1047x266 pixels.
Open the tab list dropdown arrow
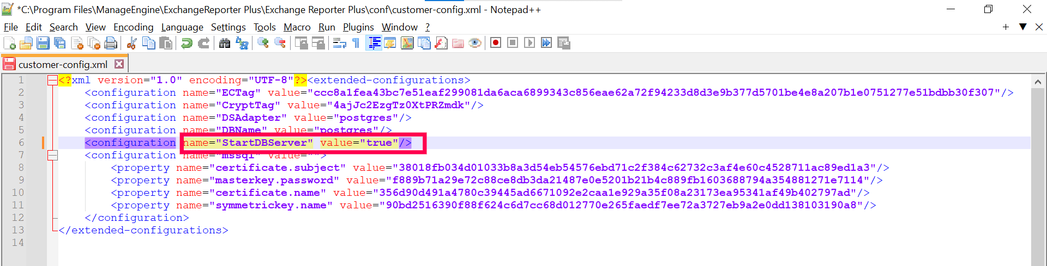pyautogui.click(x=1022, y=27)
